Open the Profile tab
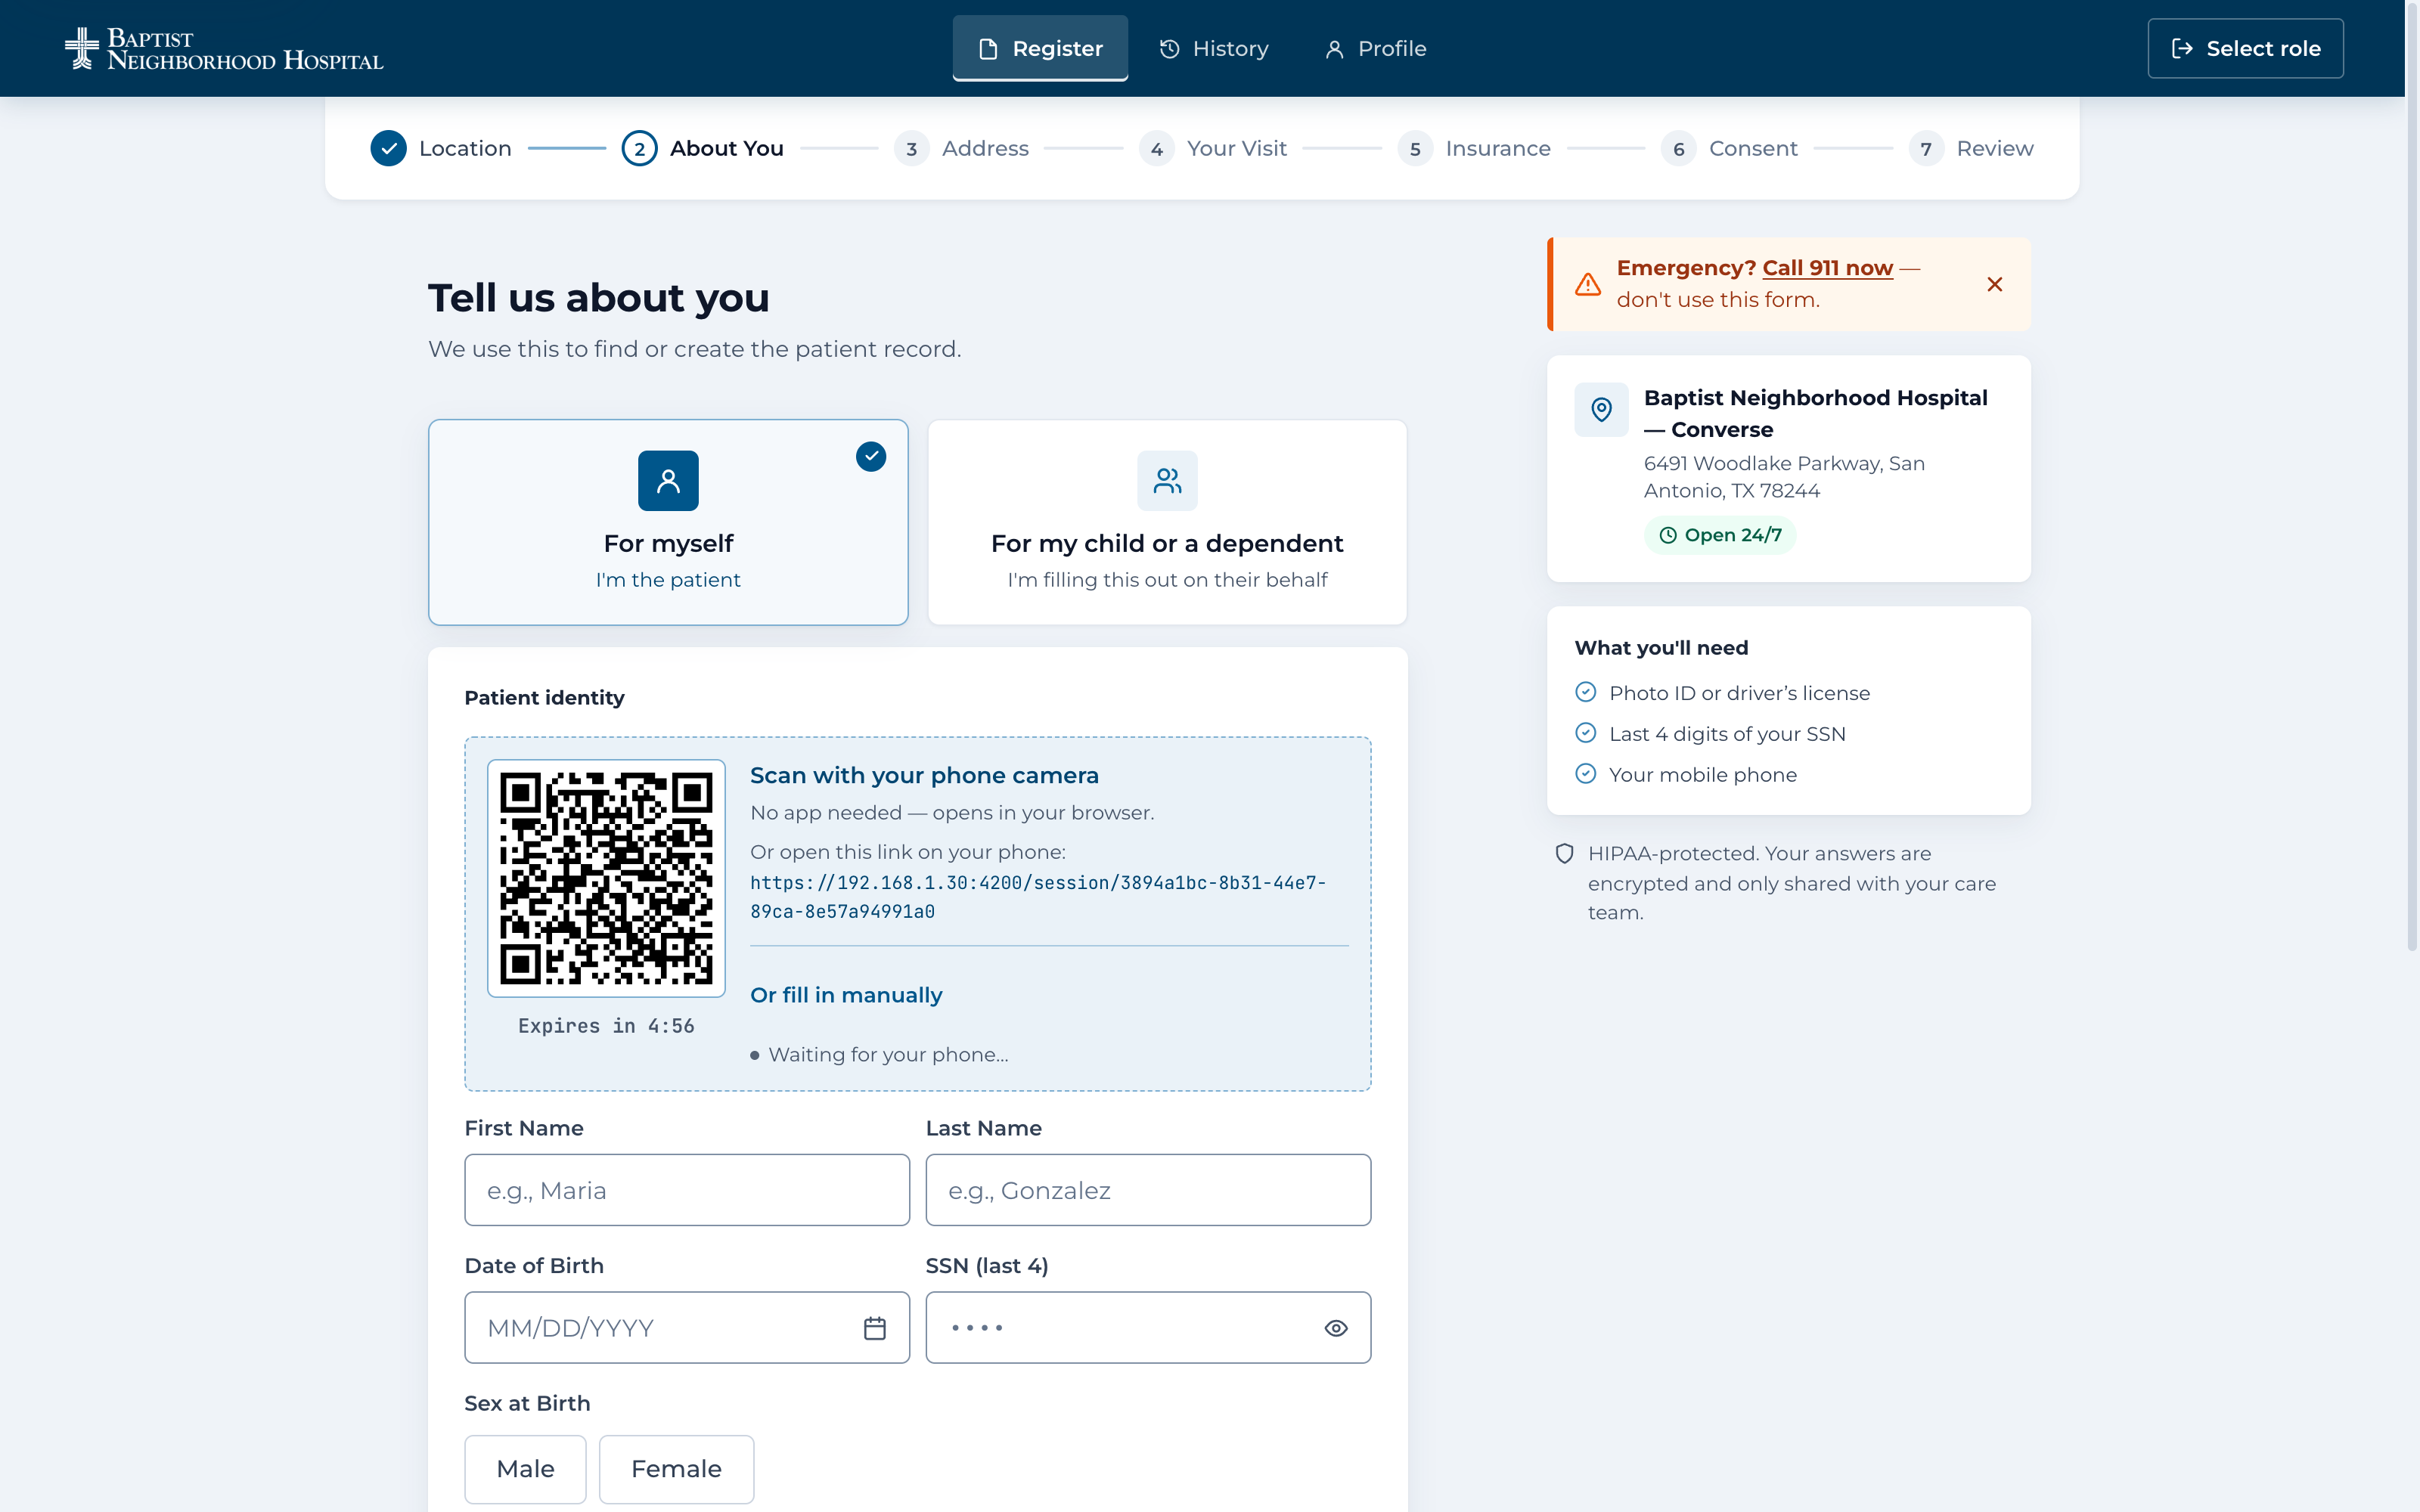 tap(1376, 48)
